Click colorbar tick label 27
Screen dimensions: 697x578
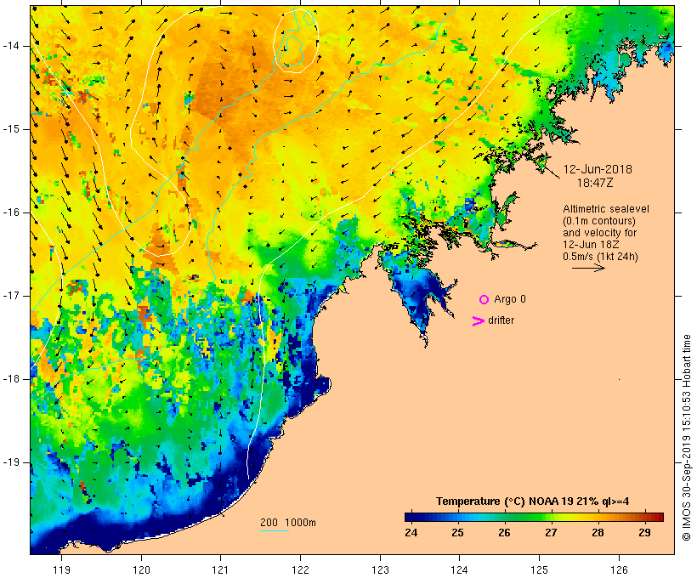551,533
